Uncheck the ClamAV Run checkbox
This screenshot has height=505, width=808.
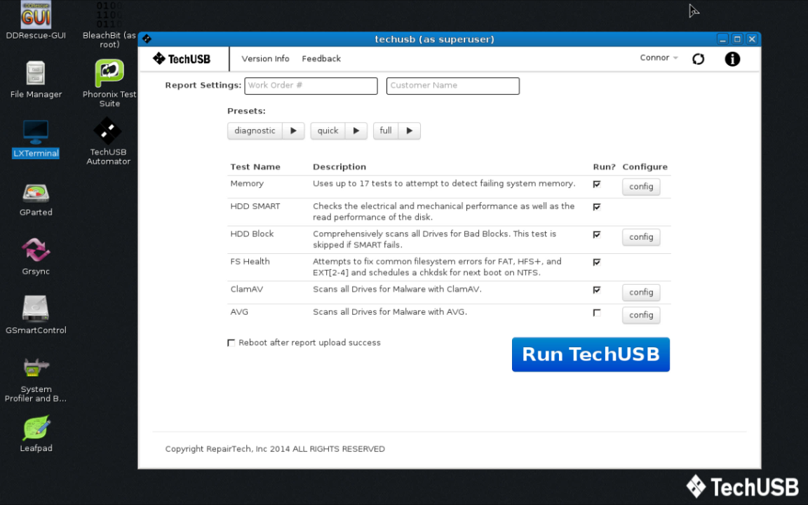(x=597, y=290)
